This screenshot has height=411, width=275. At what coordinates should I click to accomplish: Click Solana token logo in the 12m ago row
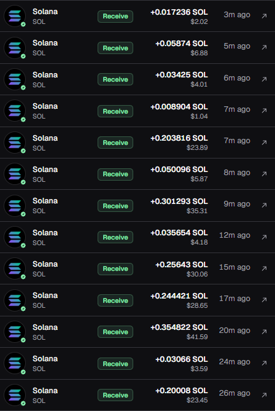[15, 237]
